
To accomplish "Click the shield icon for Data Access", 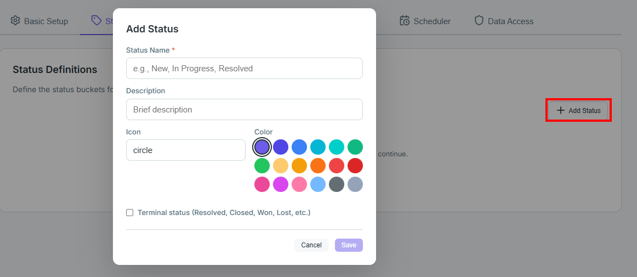I will click(x=479, y=21).
